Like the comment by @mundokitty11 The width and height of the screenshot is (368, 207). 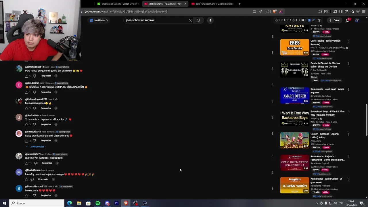pos(26,141)
